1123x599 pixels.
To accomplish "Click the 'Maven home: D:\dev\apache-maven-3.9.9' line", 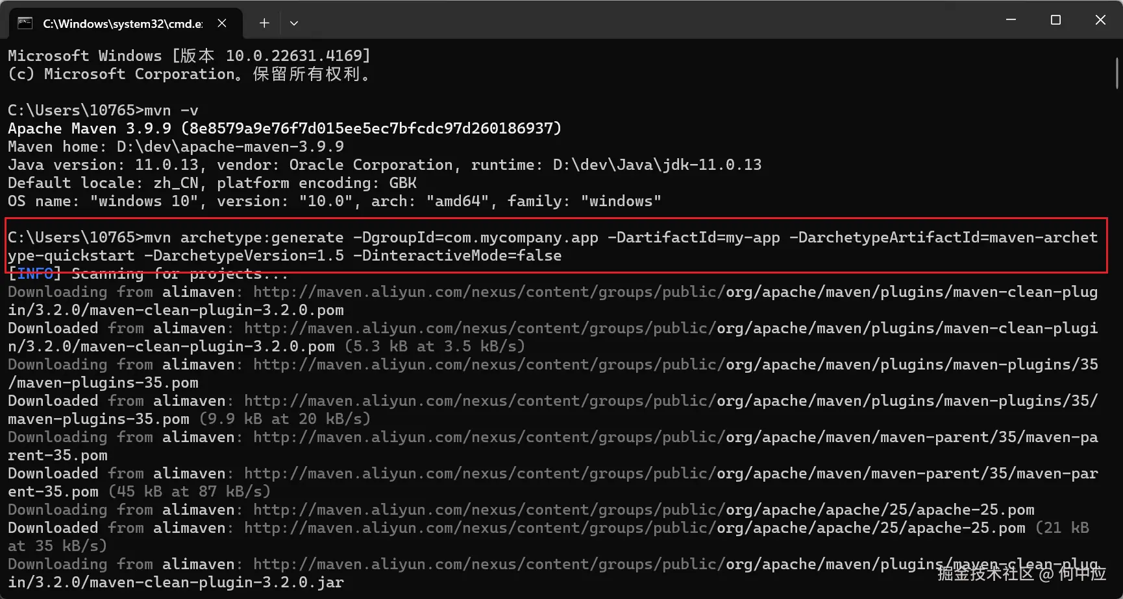I will 176,147.
